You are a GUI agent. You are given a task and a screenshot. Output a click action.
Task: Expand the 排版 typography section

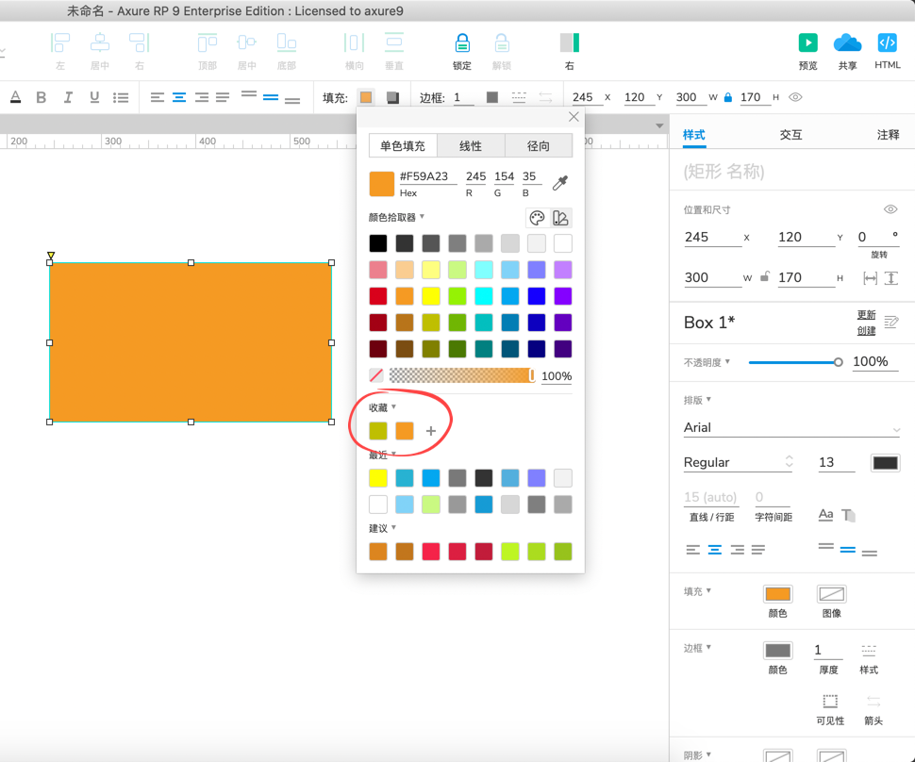click(709, 400)
